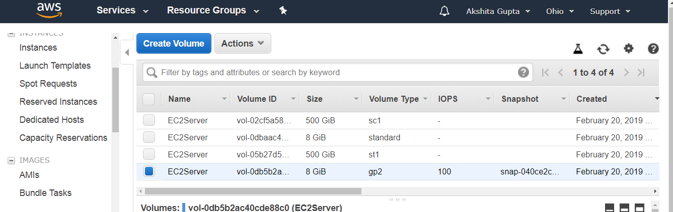Open the Akshita Gupta account menu
The image size is (673, 212).
(498, 11)
